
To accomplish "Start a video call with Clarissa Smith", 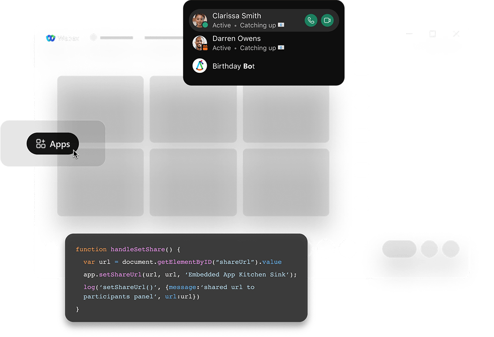I will [327, 20].
